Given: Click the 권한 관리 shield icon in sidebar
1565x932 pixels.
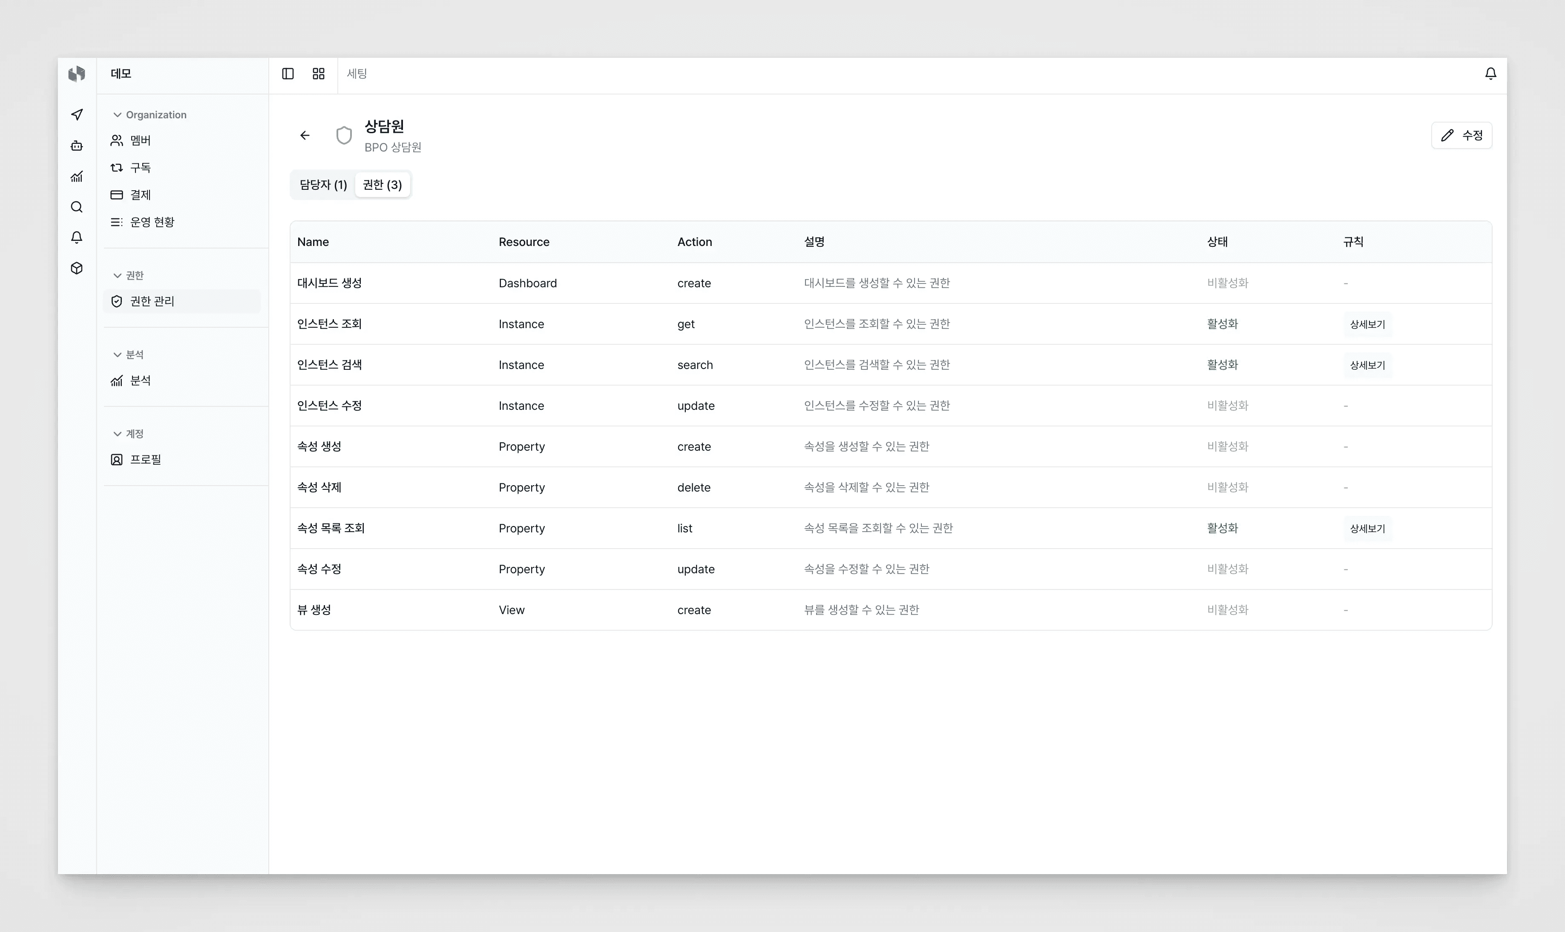Looking at the screenshot, I should [117, 301].
